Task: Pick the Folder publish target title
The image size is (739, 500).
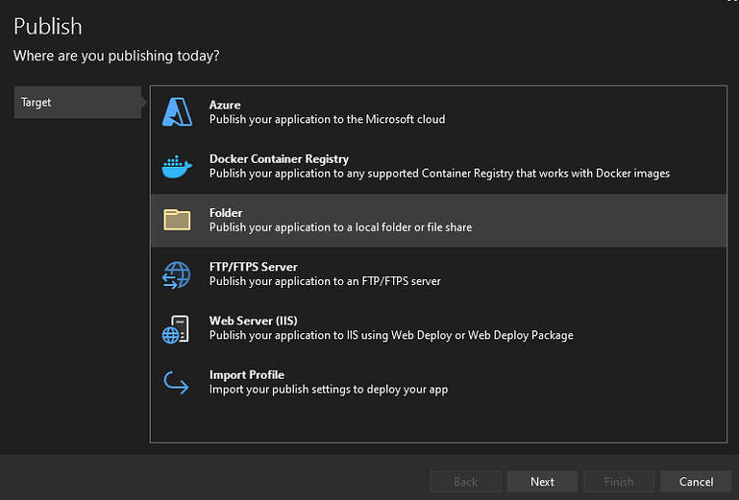Action: (x=226, y=213)
